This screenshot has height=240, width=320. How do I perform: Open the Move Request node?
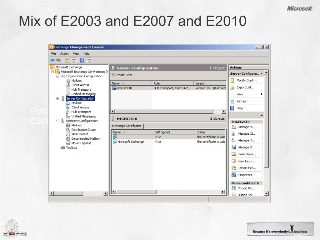pos(81,143)
